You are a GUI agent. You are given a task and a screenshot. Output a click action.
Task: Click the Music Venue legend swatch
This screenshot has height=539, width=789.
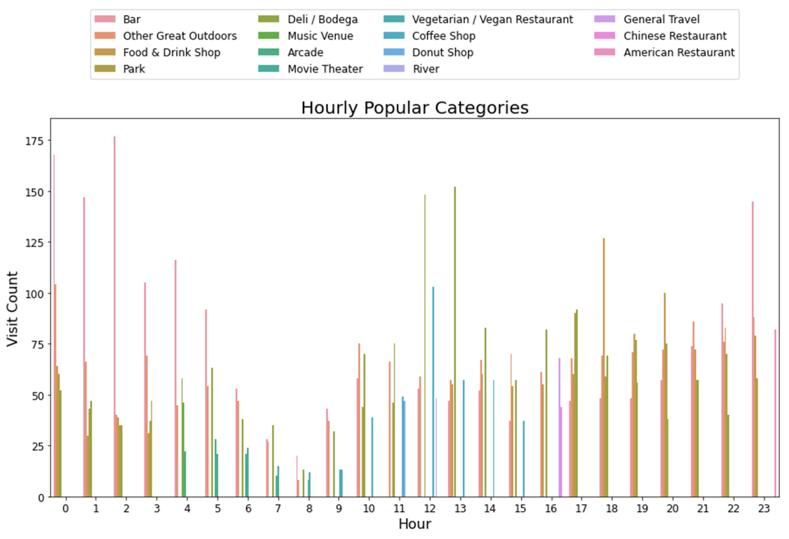click(x=269, y=36)
